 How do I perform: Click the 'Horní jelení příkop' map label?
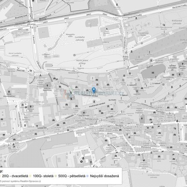tap(82, 62)
